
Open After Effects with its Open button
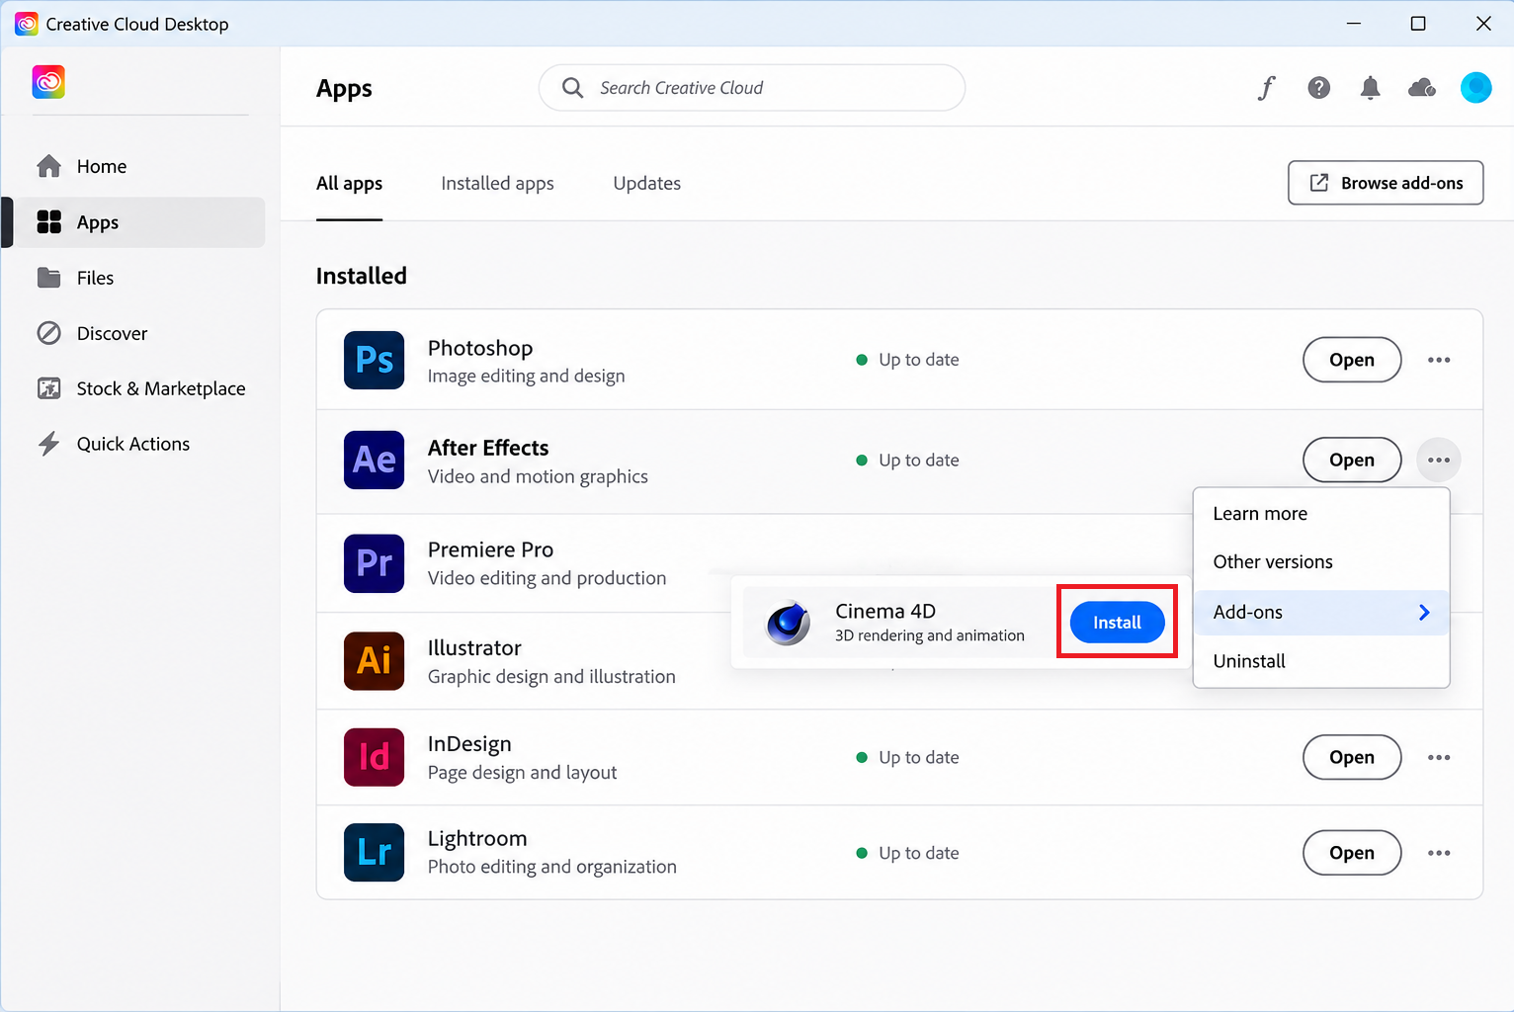pyautogui.click(x=1351, y=460)
